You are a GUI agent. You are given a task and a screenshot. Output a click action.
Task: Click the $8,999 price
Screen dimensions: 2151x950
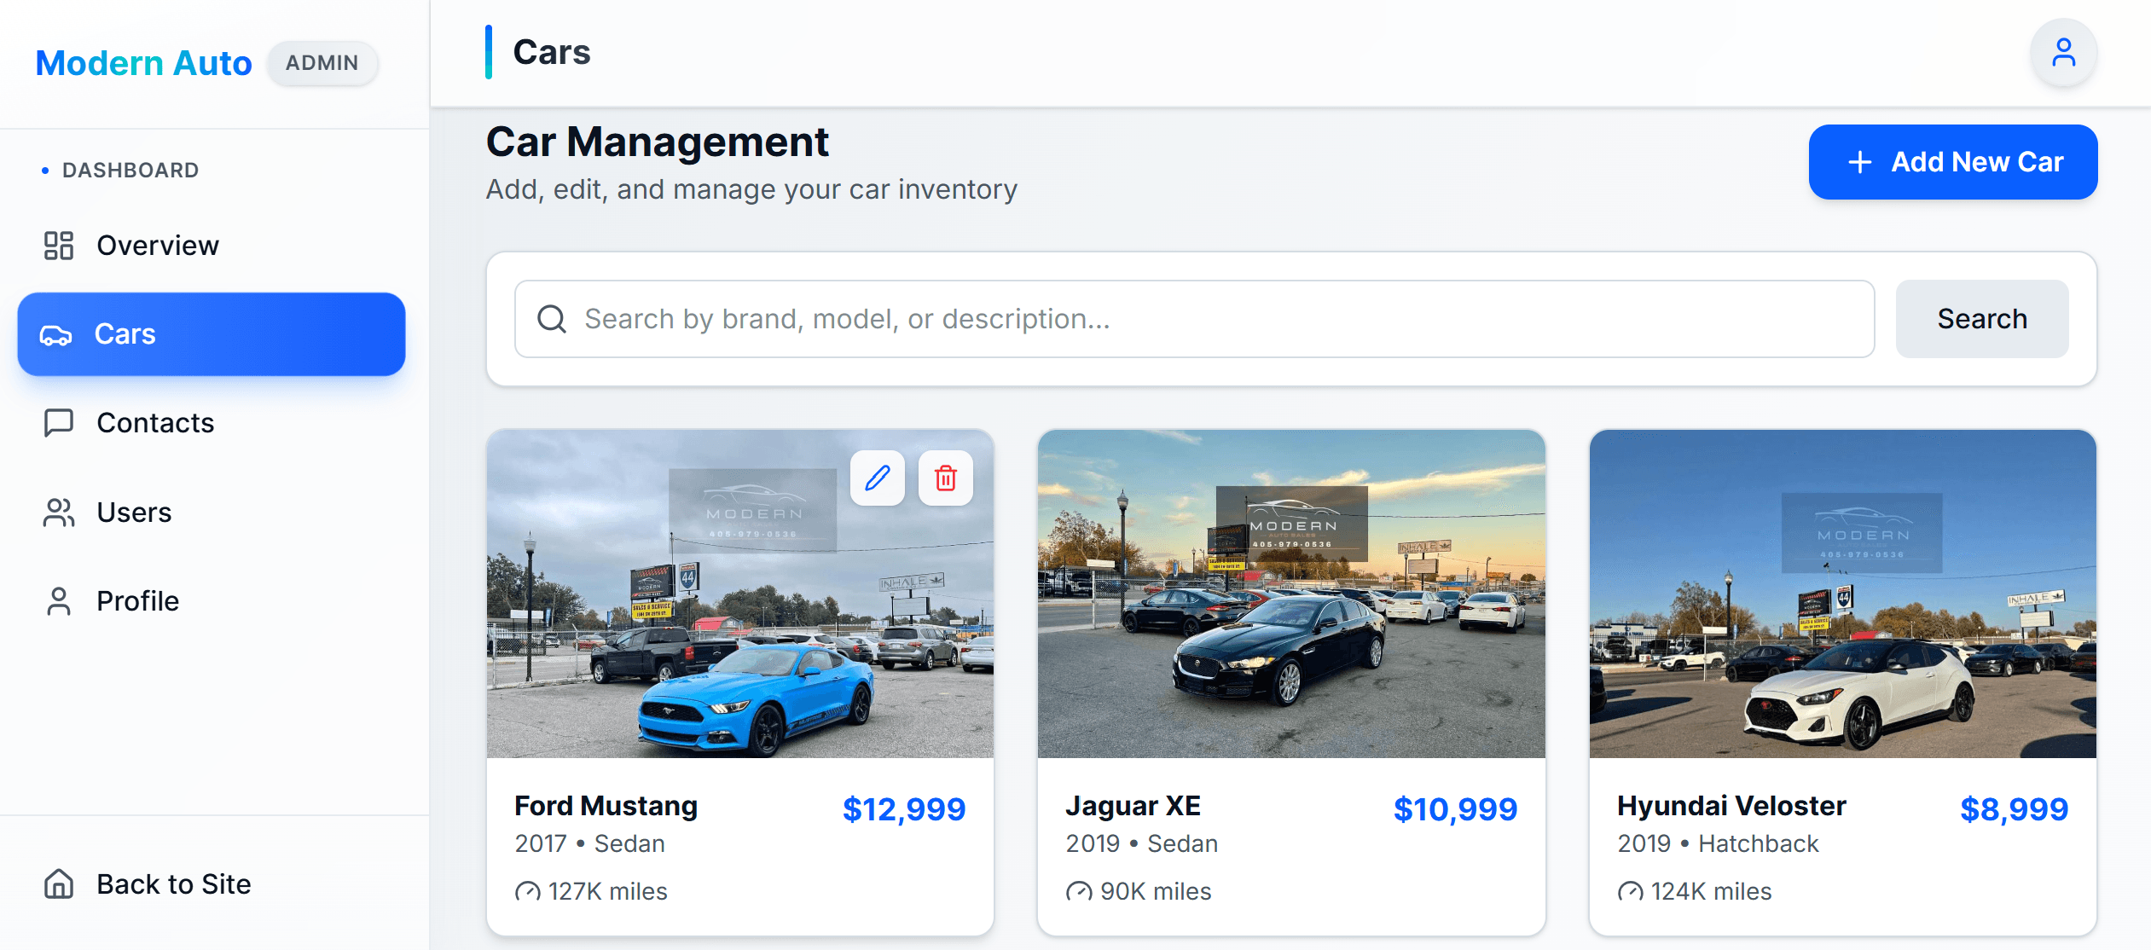coord(2015,809)
